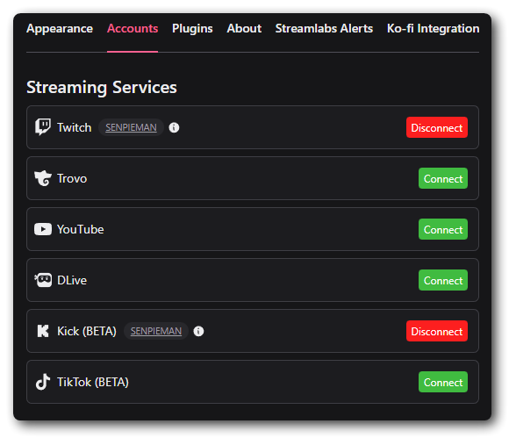Connect a DLive account
Image resolution: width=509 pixels, height=438 pixels.
tap(443, 280)
